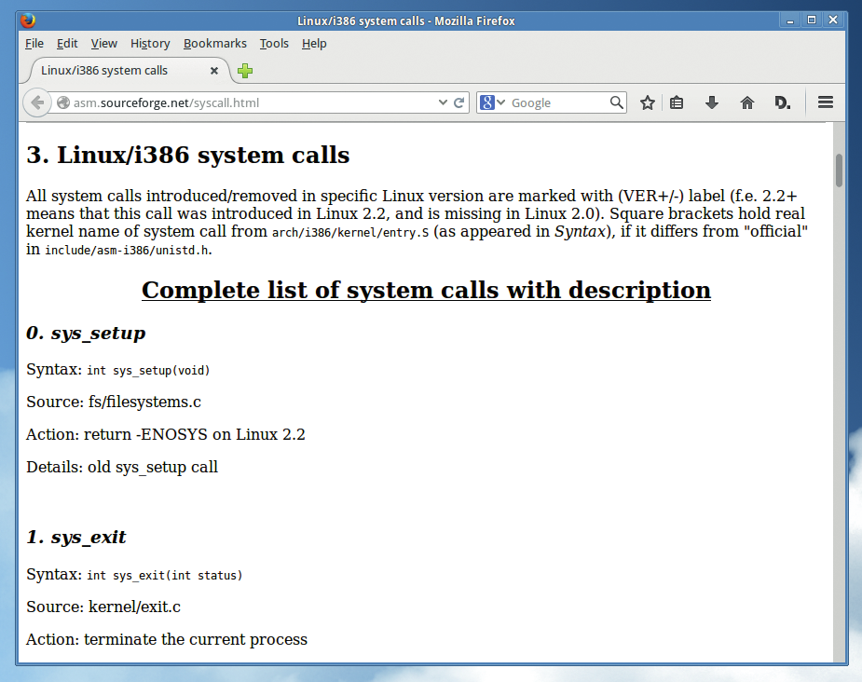Open Downloads arrow icon
The image size is (862, 682).
[712, 102]
